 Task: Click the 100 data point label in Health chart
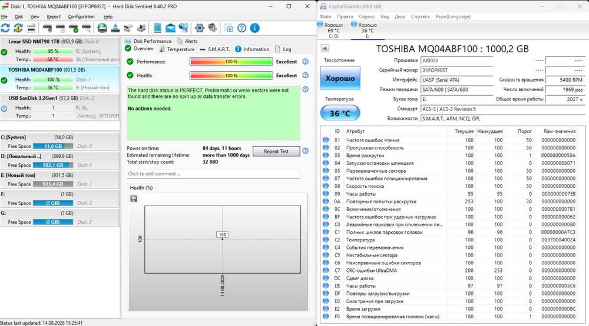point(223,234)
